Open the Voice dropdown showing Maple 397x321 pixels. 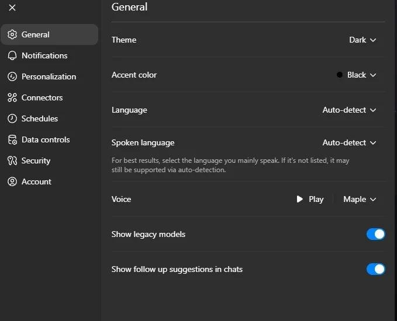[360, 200]
